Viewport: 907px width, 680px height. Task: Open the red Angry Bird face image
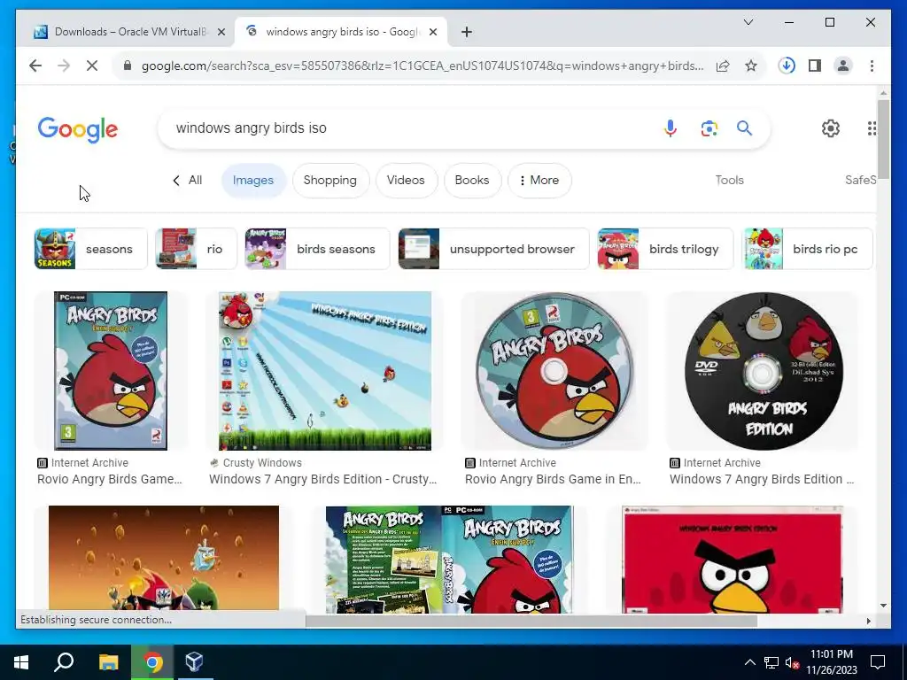pos(733,560)
